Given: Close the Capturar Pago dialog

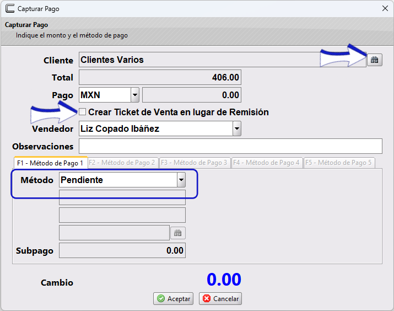Looking at the screenshot, I should point(385,8).
